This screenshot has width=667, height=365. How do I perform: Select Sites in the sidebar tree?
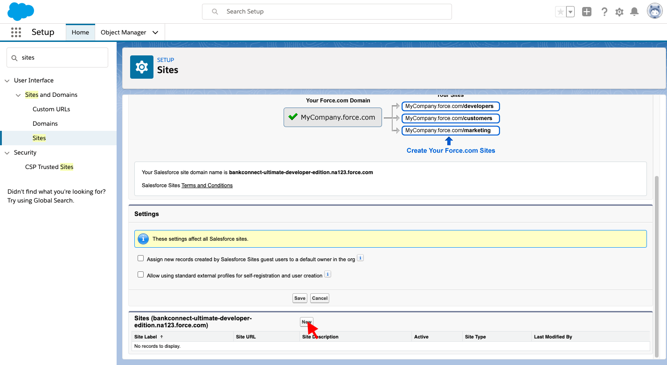39,138
